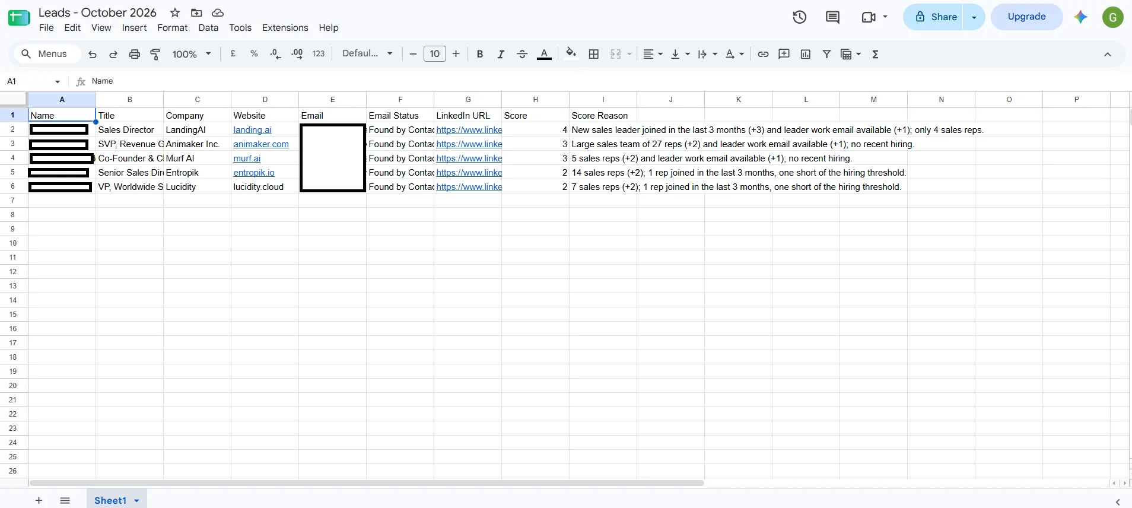Viewport: 1132px width, 508px height.
Task: Activate the paint format roller
Action: click(155, 54)
